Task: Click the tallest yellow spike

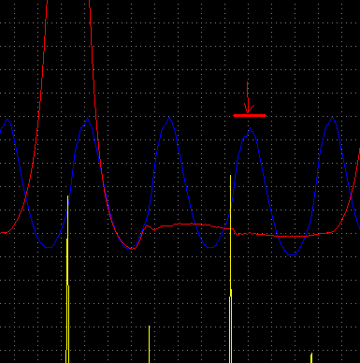Action: (231, 269)
